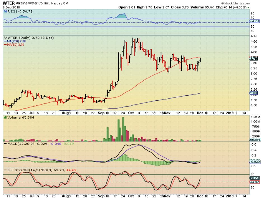261x198 pixels.
Task: Click the black Full STO line legend marker
Action: (5, 170)
